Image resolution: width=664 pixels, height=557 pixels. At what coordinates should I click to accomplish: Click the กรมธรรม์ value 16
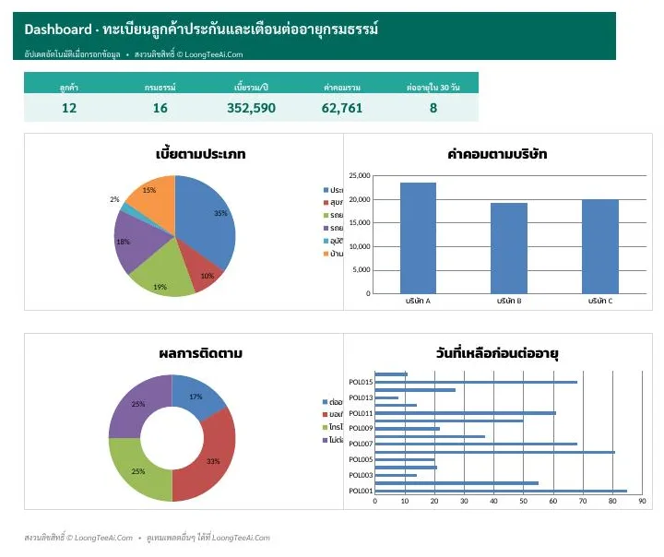(160, 108)
